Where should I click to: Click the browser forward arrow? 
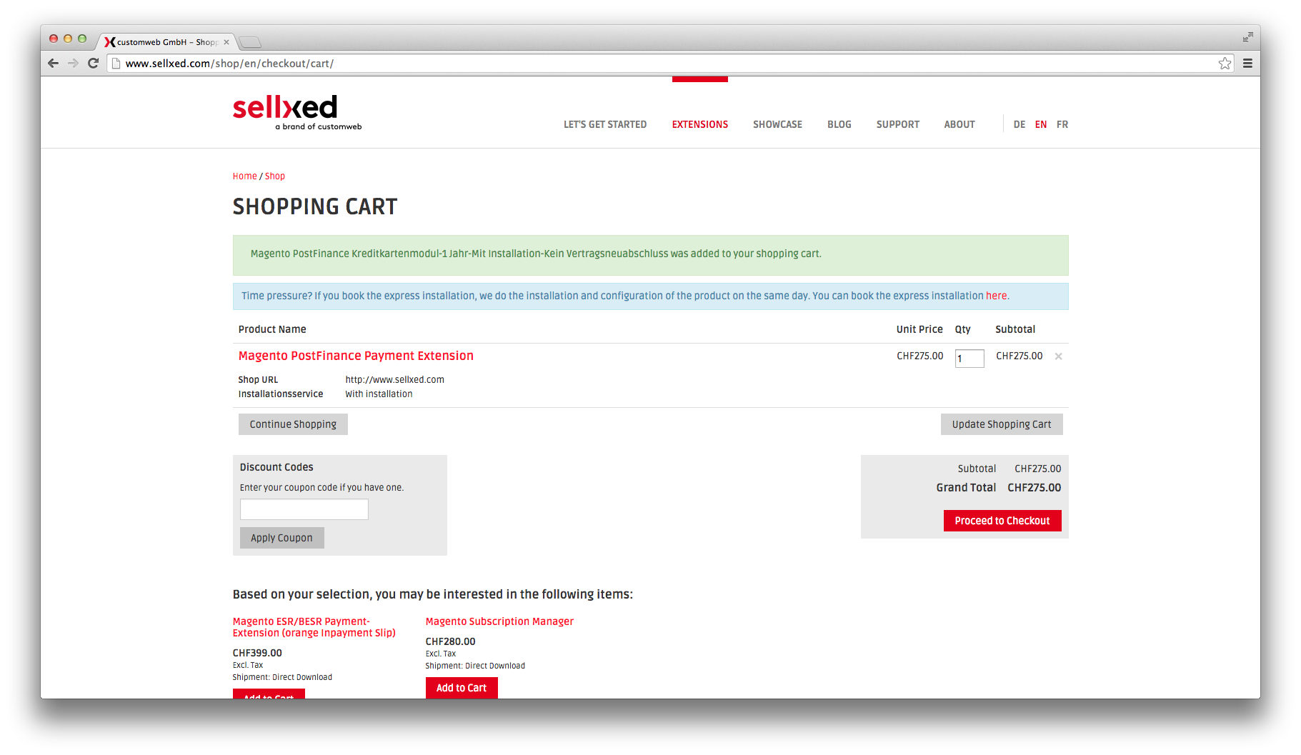[73, 63]
